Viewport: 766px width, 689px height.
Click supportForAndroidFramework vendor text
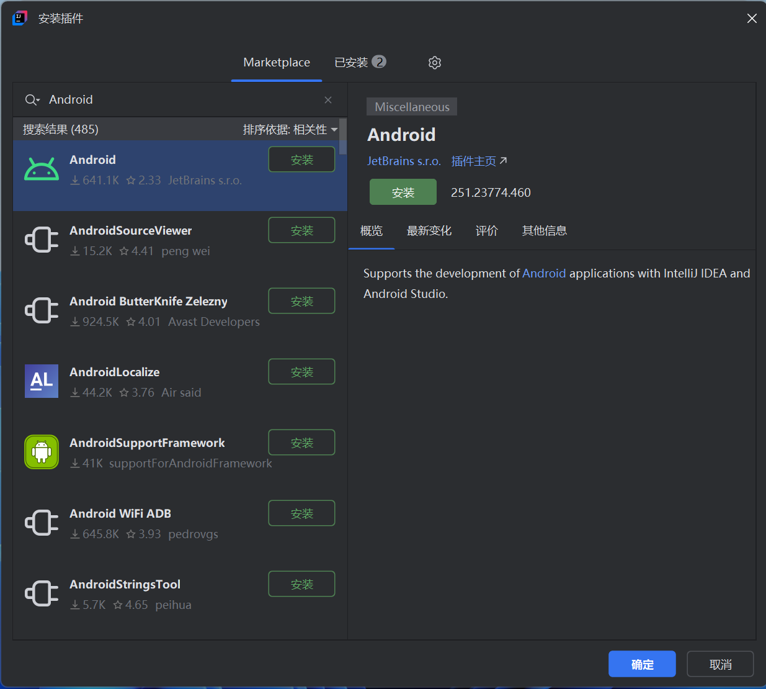190,464
